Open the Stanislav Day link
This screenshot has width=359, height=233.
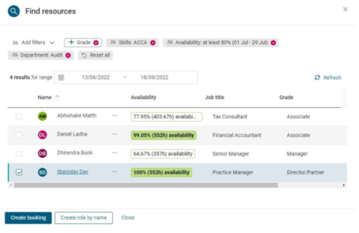[x=72, y=172]
